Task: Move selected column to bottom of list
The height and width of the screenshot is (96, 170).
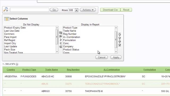Action: 120,45
